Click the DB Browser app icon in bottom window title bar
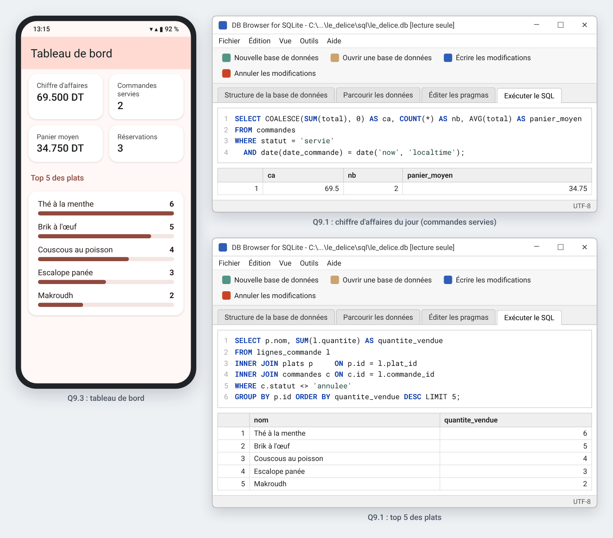 click(223, 248)
